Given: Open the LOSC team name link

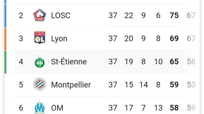Looking at the screenshot, I should 61,15.
